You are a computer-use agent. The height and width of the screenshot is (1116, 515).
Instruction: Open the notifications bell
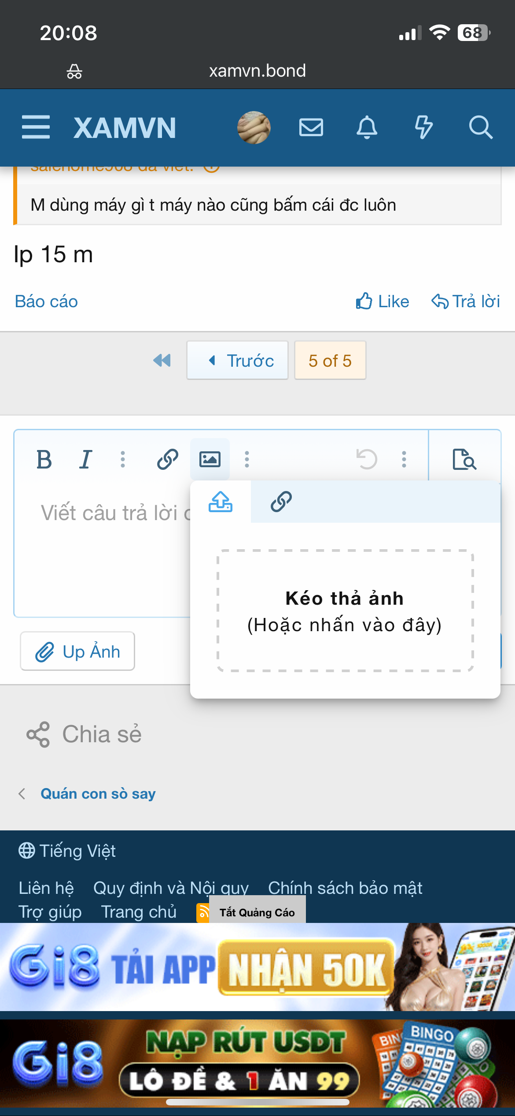pos(367,128)
